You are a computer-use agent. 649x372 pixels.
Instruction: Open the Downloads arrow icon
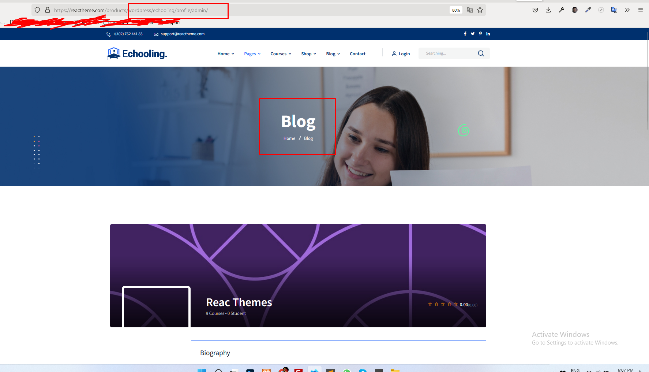pyautogui.click(x=548, y=10)
